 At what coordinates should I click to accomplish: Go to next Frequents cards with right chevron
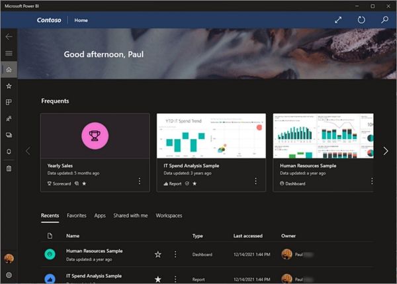click(386, 151)
